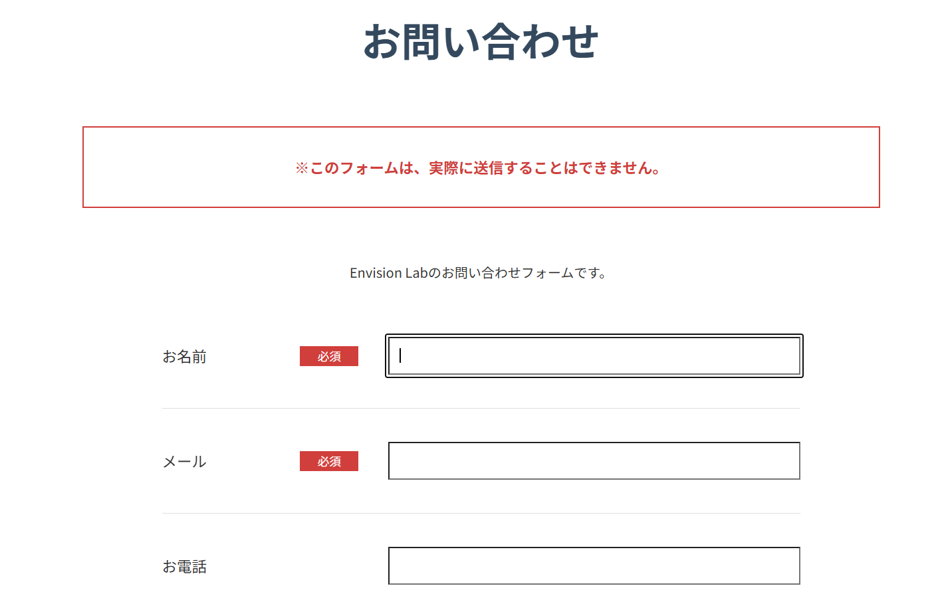Click the 必須 badge beside お名前

329,356
